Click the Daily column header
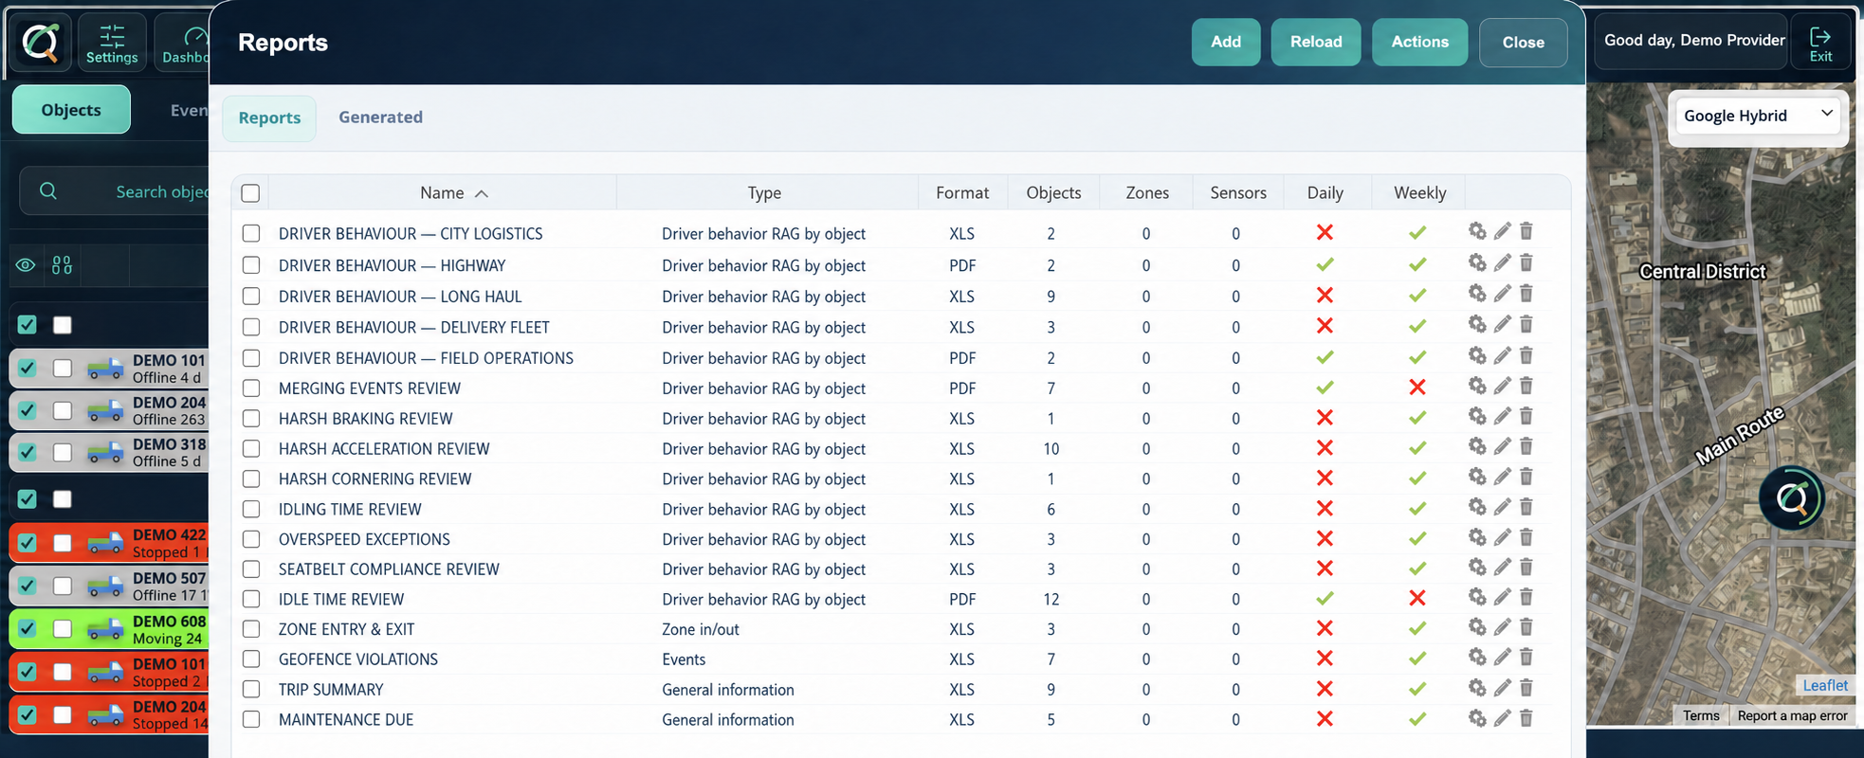Image resolution: width=1864 pixels, height=758 pixels. tap(1325, 192)
